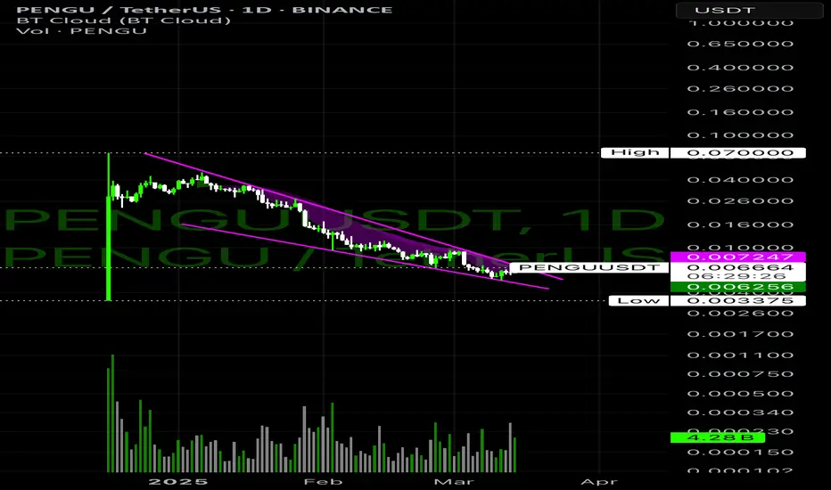Click the 0.070000 high price tag
This screenshot has height=490, width=831.
pyautogui.click(x=737, y=153)
